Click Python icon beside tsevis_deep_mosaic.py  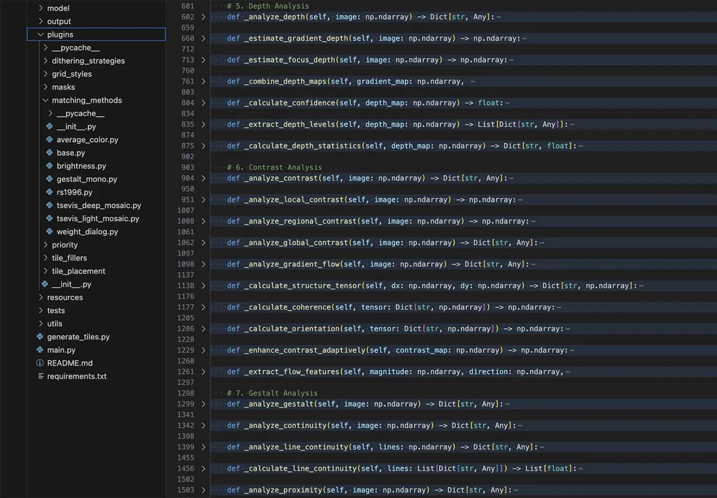(49, 205)
